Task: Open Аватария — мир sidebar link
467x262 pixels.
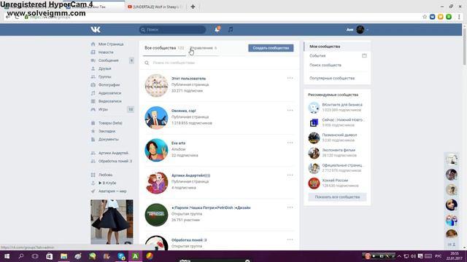Action: (x=112, y=191)
